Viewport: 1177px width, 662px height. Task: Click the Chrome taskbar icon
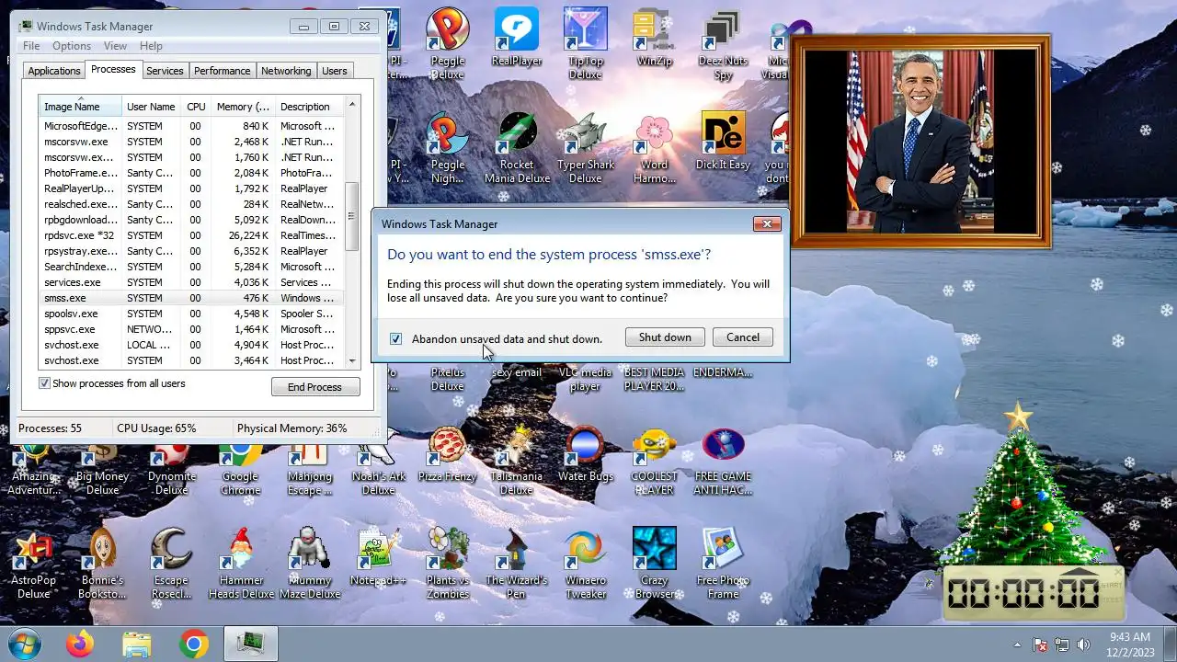(194, 644)
